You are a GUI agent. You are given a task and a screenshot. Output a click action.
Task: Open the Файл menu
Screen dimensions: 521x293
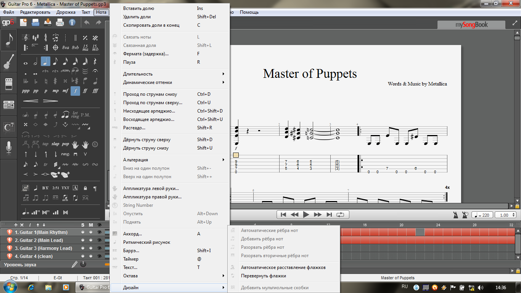[8, 12]
